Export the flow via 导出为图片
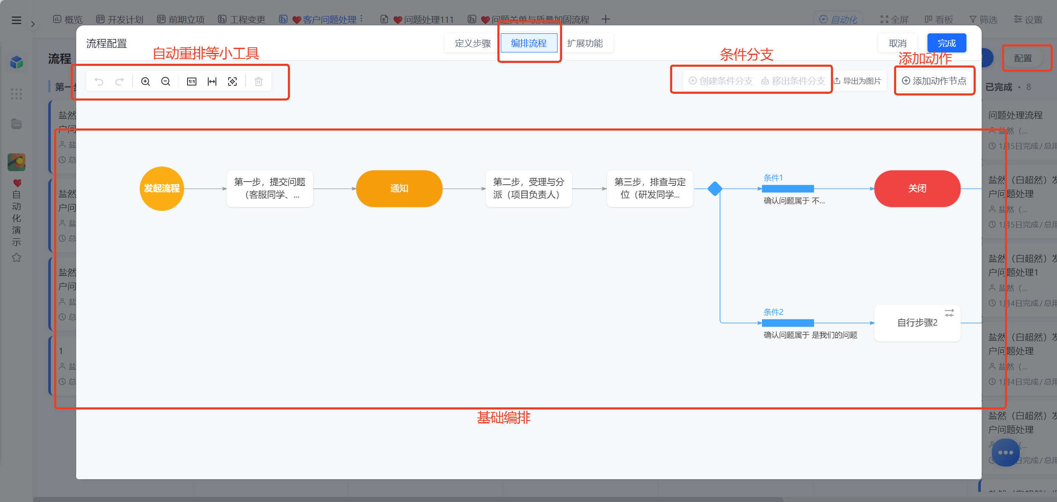1057x502 pixels. tap(858, 81)
